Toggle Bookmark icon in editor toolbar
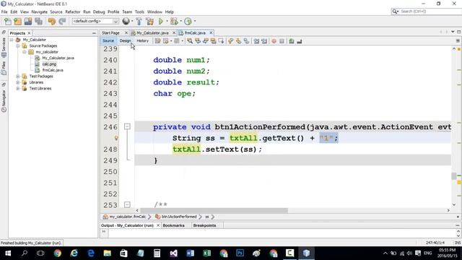This screenshot has height=260, width=462. 246,41
